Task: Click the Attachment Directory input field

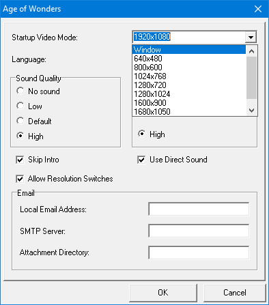Action: click(199, 252)
